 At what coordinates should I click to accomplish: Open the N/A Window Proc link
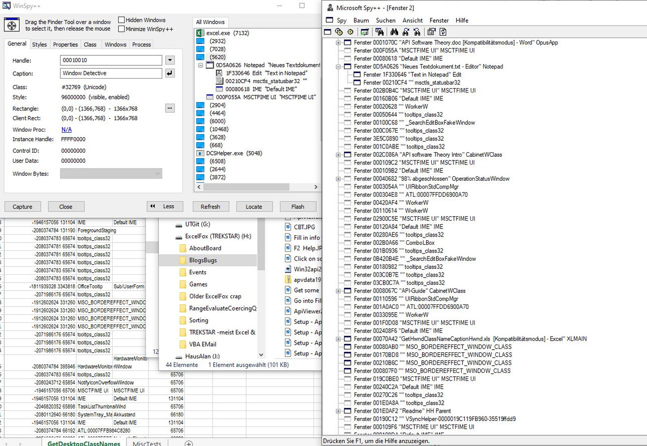pos(66,129)
